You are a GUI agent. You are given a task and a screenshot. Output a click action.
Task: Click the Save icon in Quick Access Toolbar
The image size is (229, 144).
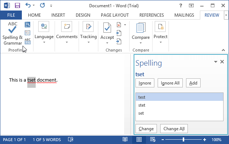coord(17,6)
